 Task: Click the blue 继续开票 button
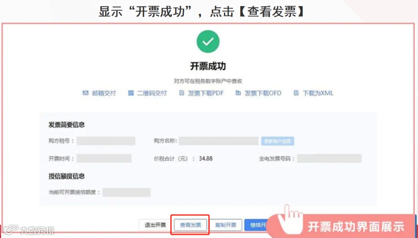tap(256, 225)
